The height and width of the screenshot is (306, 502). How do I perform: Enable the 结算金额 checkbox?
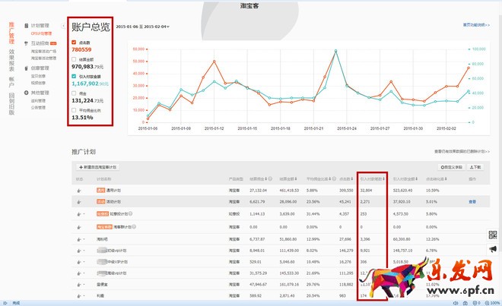[74, 59]
